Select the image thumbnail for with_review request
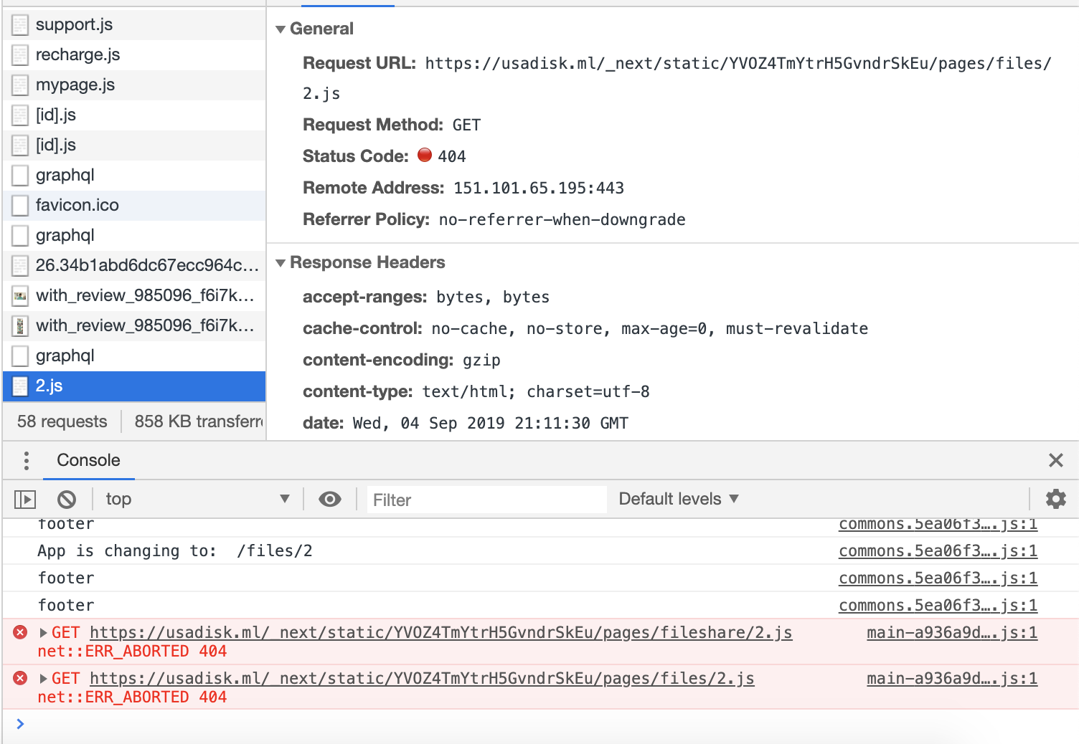 tap(19, 295)
